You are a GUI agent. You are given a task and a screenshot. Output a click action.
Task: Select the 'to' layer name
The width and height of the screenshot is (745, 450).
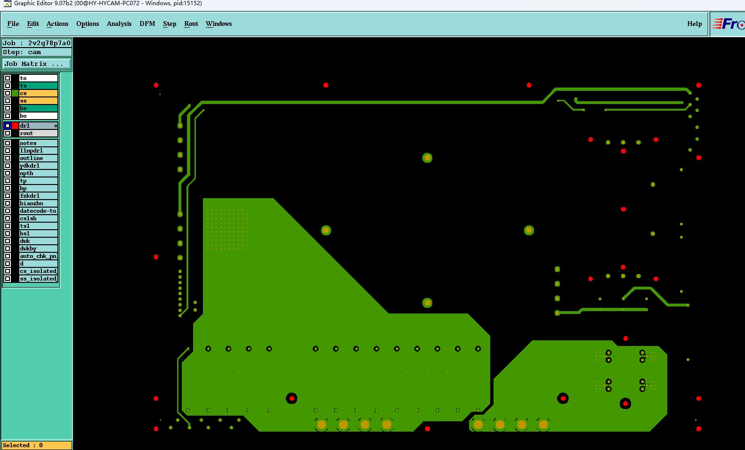(x=38, y=78)
